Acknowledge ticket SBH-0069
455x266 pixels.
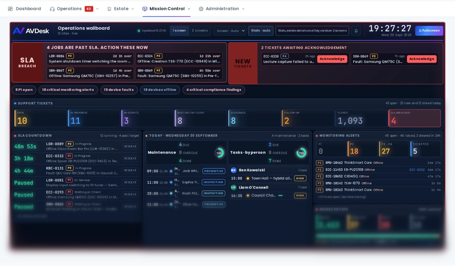tap(422, 59)
